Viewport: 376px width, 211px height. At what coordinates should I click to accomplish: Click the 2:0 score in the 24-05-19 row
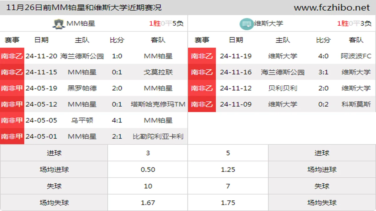click(117, 88)
